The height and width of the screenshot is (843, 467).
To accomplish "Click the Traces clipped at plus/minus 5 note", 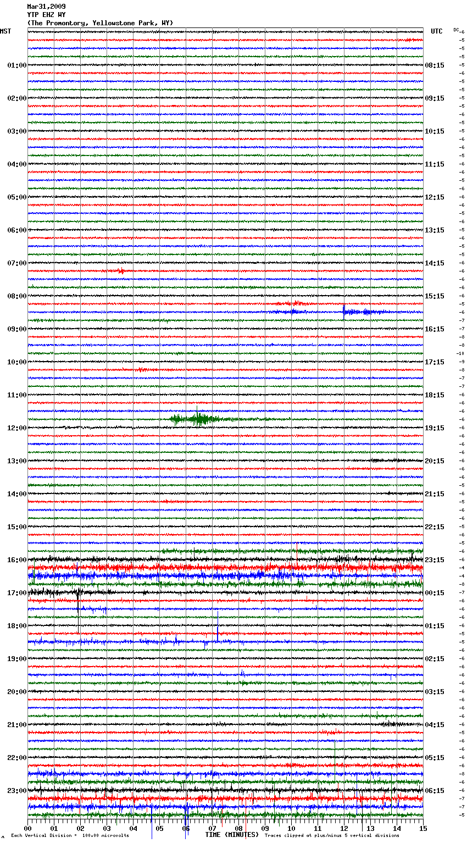I will (332, 835).
